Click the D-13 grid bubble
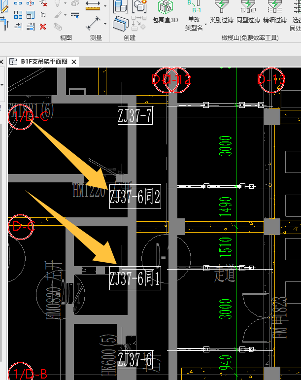This screenshot has height=380, width=301. pyautogui.click(x=271, y=80)
